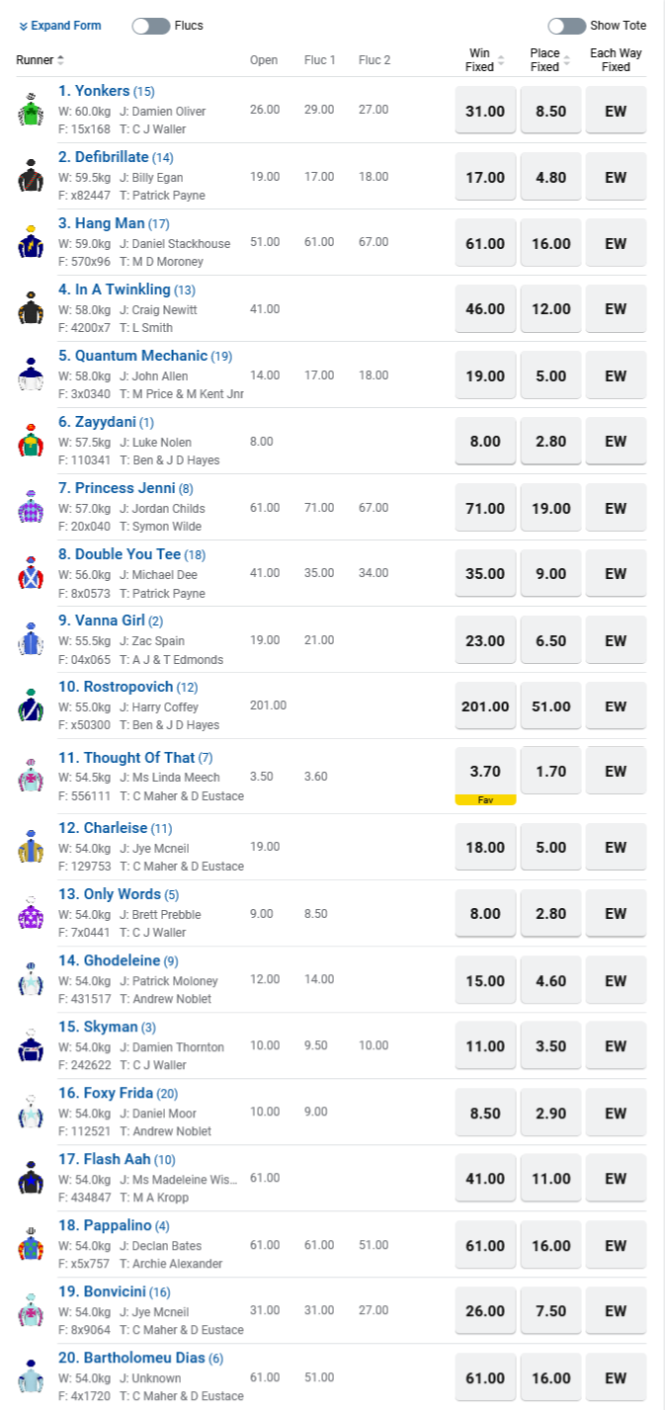Click the EW button for Skyman
Image resolution: width=665 pixels, height=1410 pixels.
coord(616,1046)
